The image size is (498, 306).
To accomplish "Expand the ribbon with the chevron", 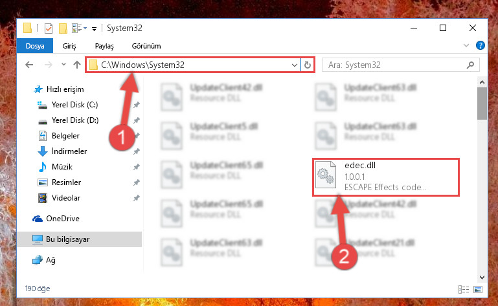I will [466, 45].
